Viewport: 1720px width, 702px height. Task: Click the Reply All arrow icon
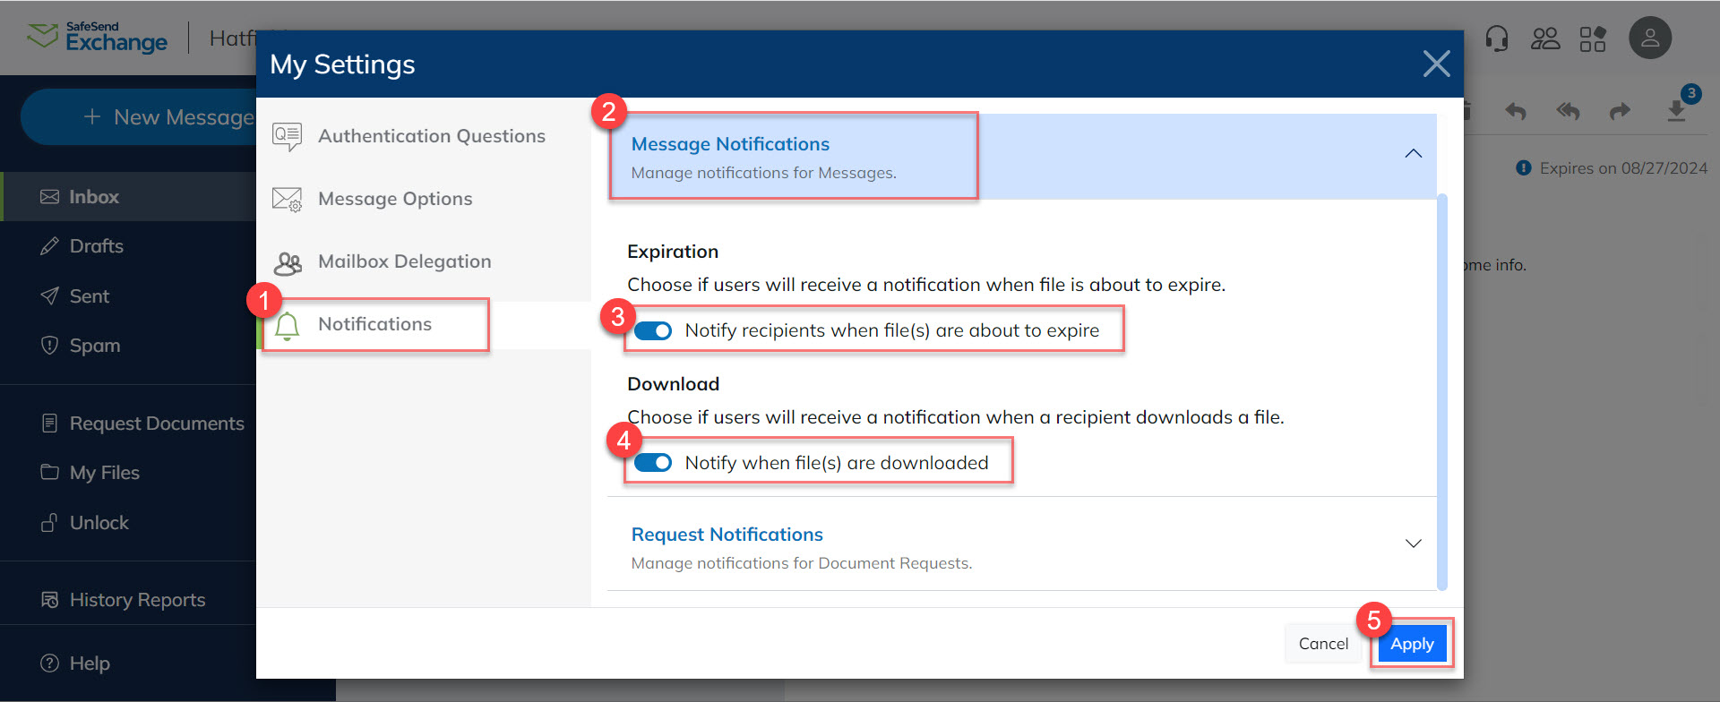[x=1568, y=111]
